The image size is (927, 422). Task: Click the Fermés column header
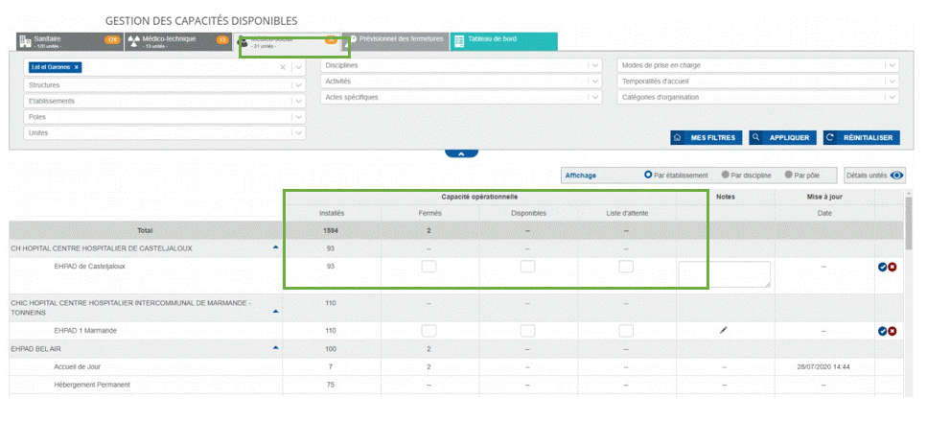click(x=429, y=213)
